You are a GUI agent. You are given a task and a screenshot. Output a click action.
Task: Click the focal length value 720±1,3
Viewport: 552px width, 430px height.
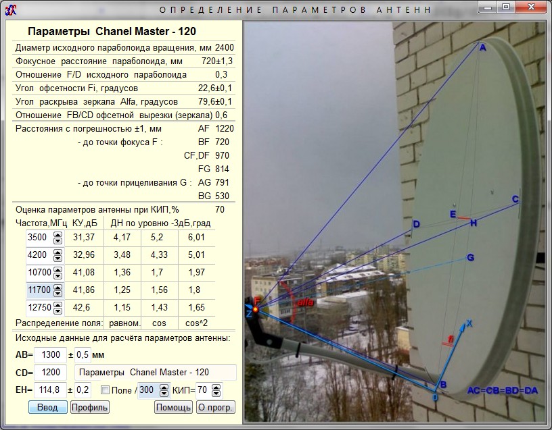(x=217, y=61)
